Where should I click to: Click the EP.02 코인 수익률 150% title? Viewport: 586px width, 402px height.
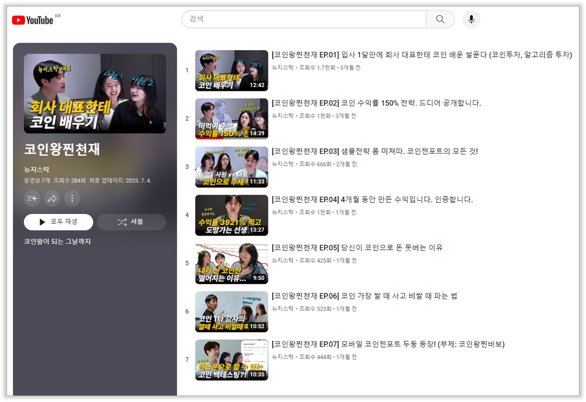click(x=376, y=103)
